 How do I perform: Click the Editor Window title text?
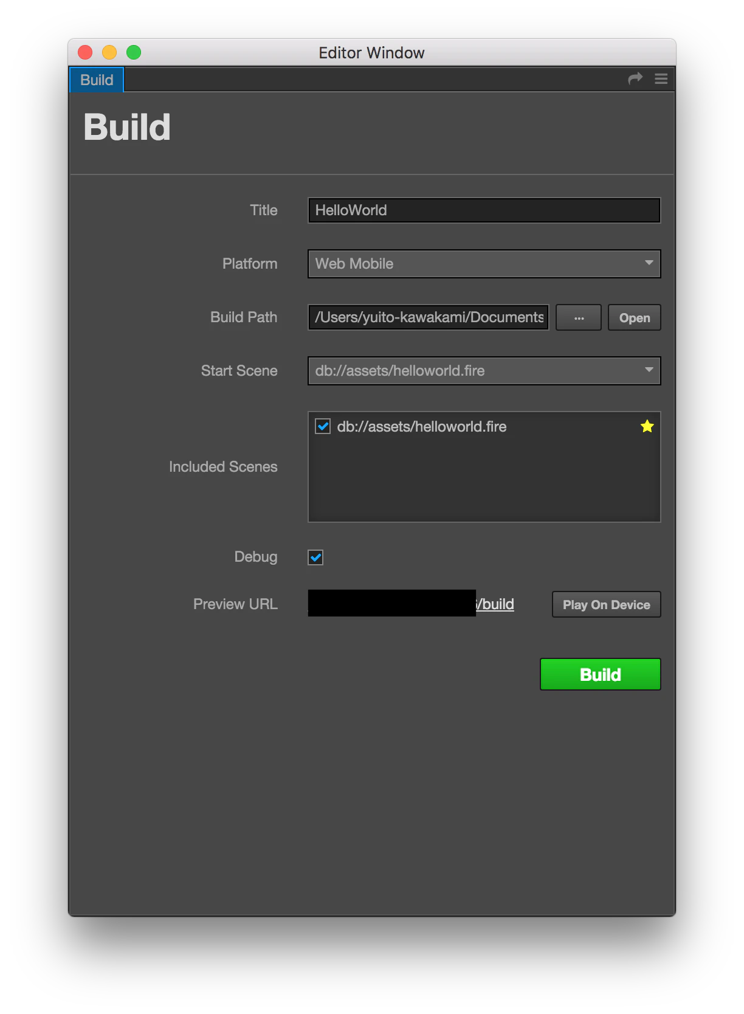pyautogui.click(x=372, y=53)
